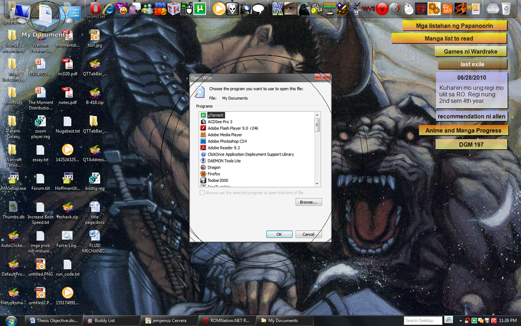Viewport: 521px width, 326px height.
Task: Select uTorrent in the Programs list
Action: pos(216,115)
